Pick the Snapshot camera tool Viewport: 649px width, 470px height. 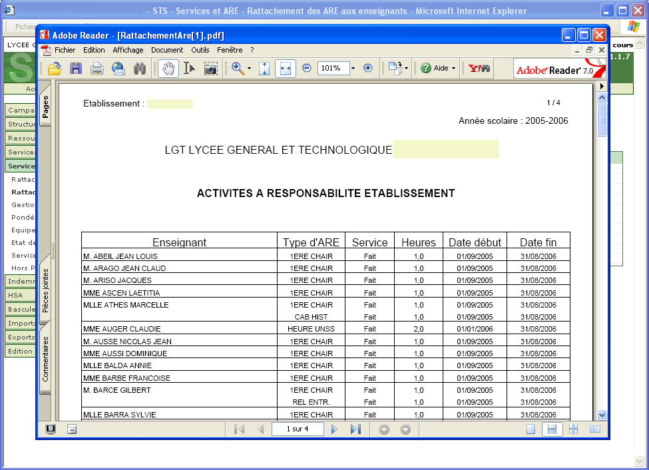(211, 69)
